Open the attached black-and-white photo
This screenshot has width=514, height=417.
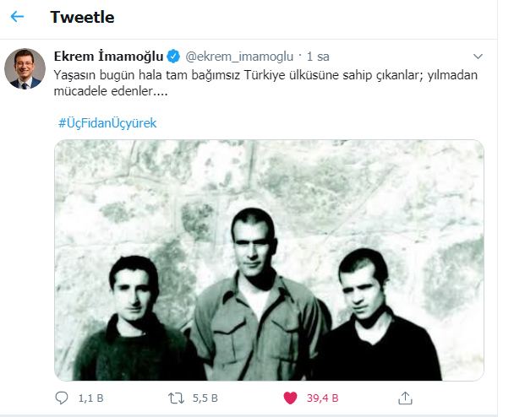tap(269, 260)
